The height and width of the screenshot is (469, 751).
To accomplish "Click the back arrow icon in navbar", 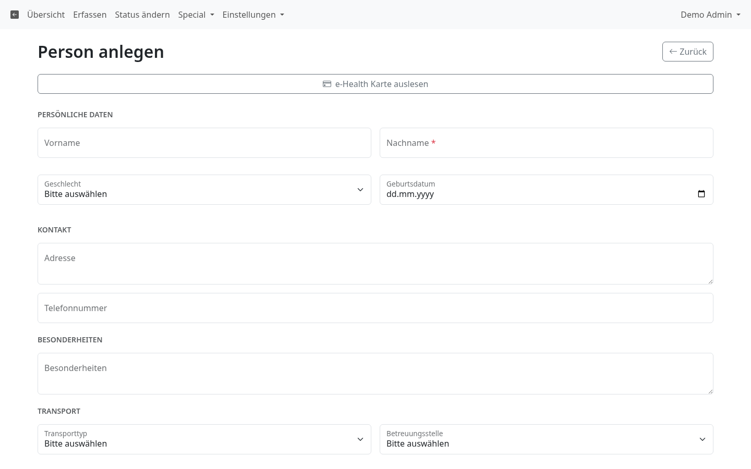I will click(x=15, y=15).
